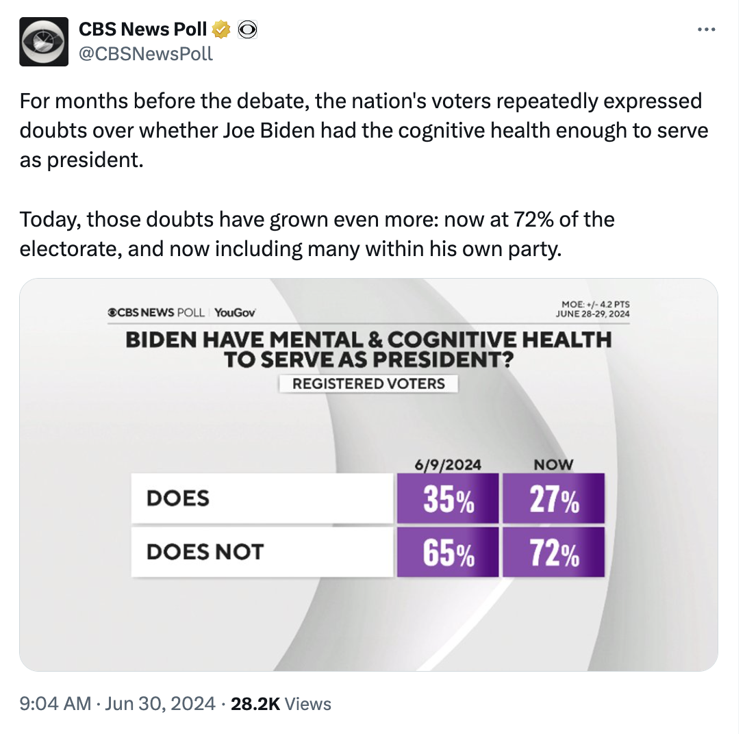The height and width of the screenshot is (734, 745).
Task: Click the purple 27% cell
Action: 554,498
